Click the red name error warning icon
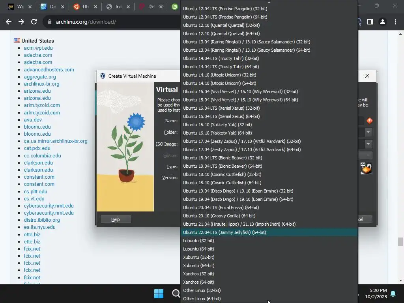 [369, 121]
